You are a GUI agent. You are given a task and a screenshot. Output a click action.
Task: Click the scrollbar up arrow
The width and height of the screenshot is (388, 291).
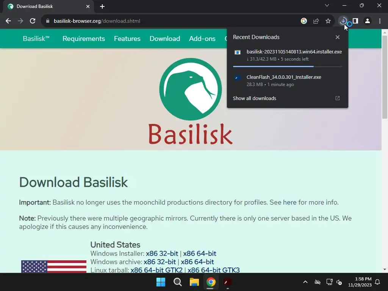tap(385, 32)
